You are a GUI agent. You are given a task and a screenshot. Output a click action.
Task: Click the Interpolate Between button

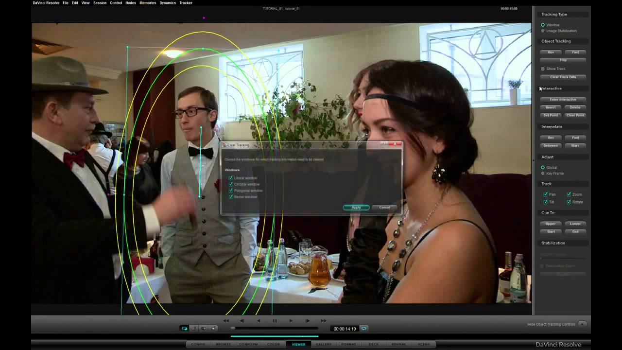[x=551, y=145]
